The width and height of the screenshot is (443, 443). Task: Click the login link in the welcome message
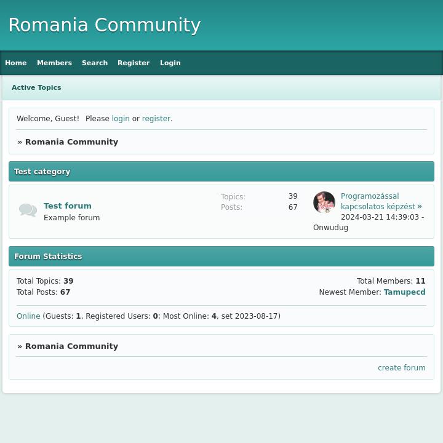(x=121, y=119)
